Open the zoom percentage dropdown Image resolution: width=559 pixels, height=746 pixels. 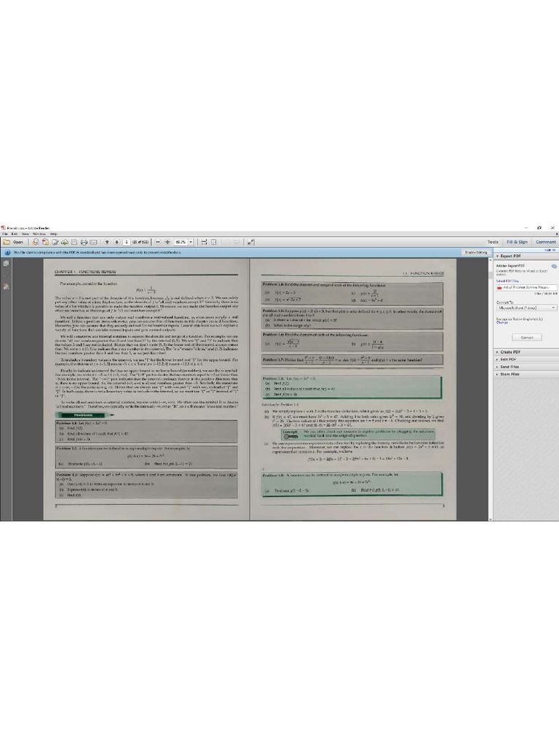tap(191, 242)
